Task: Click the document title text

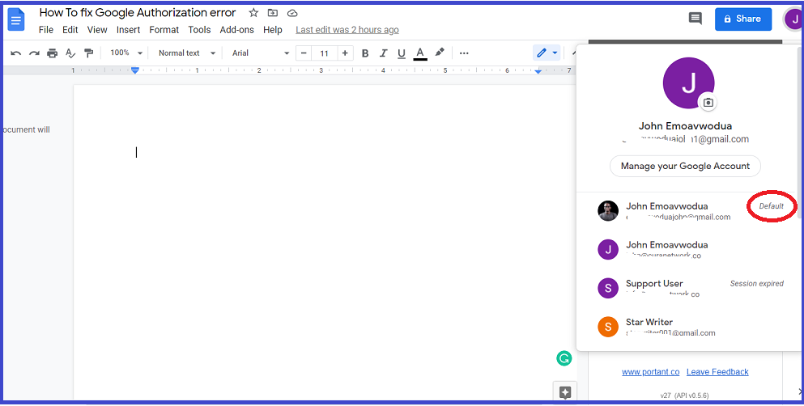Action: coord(138,13)
